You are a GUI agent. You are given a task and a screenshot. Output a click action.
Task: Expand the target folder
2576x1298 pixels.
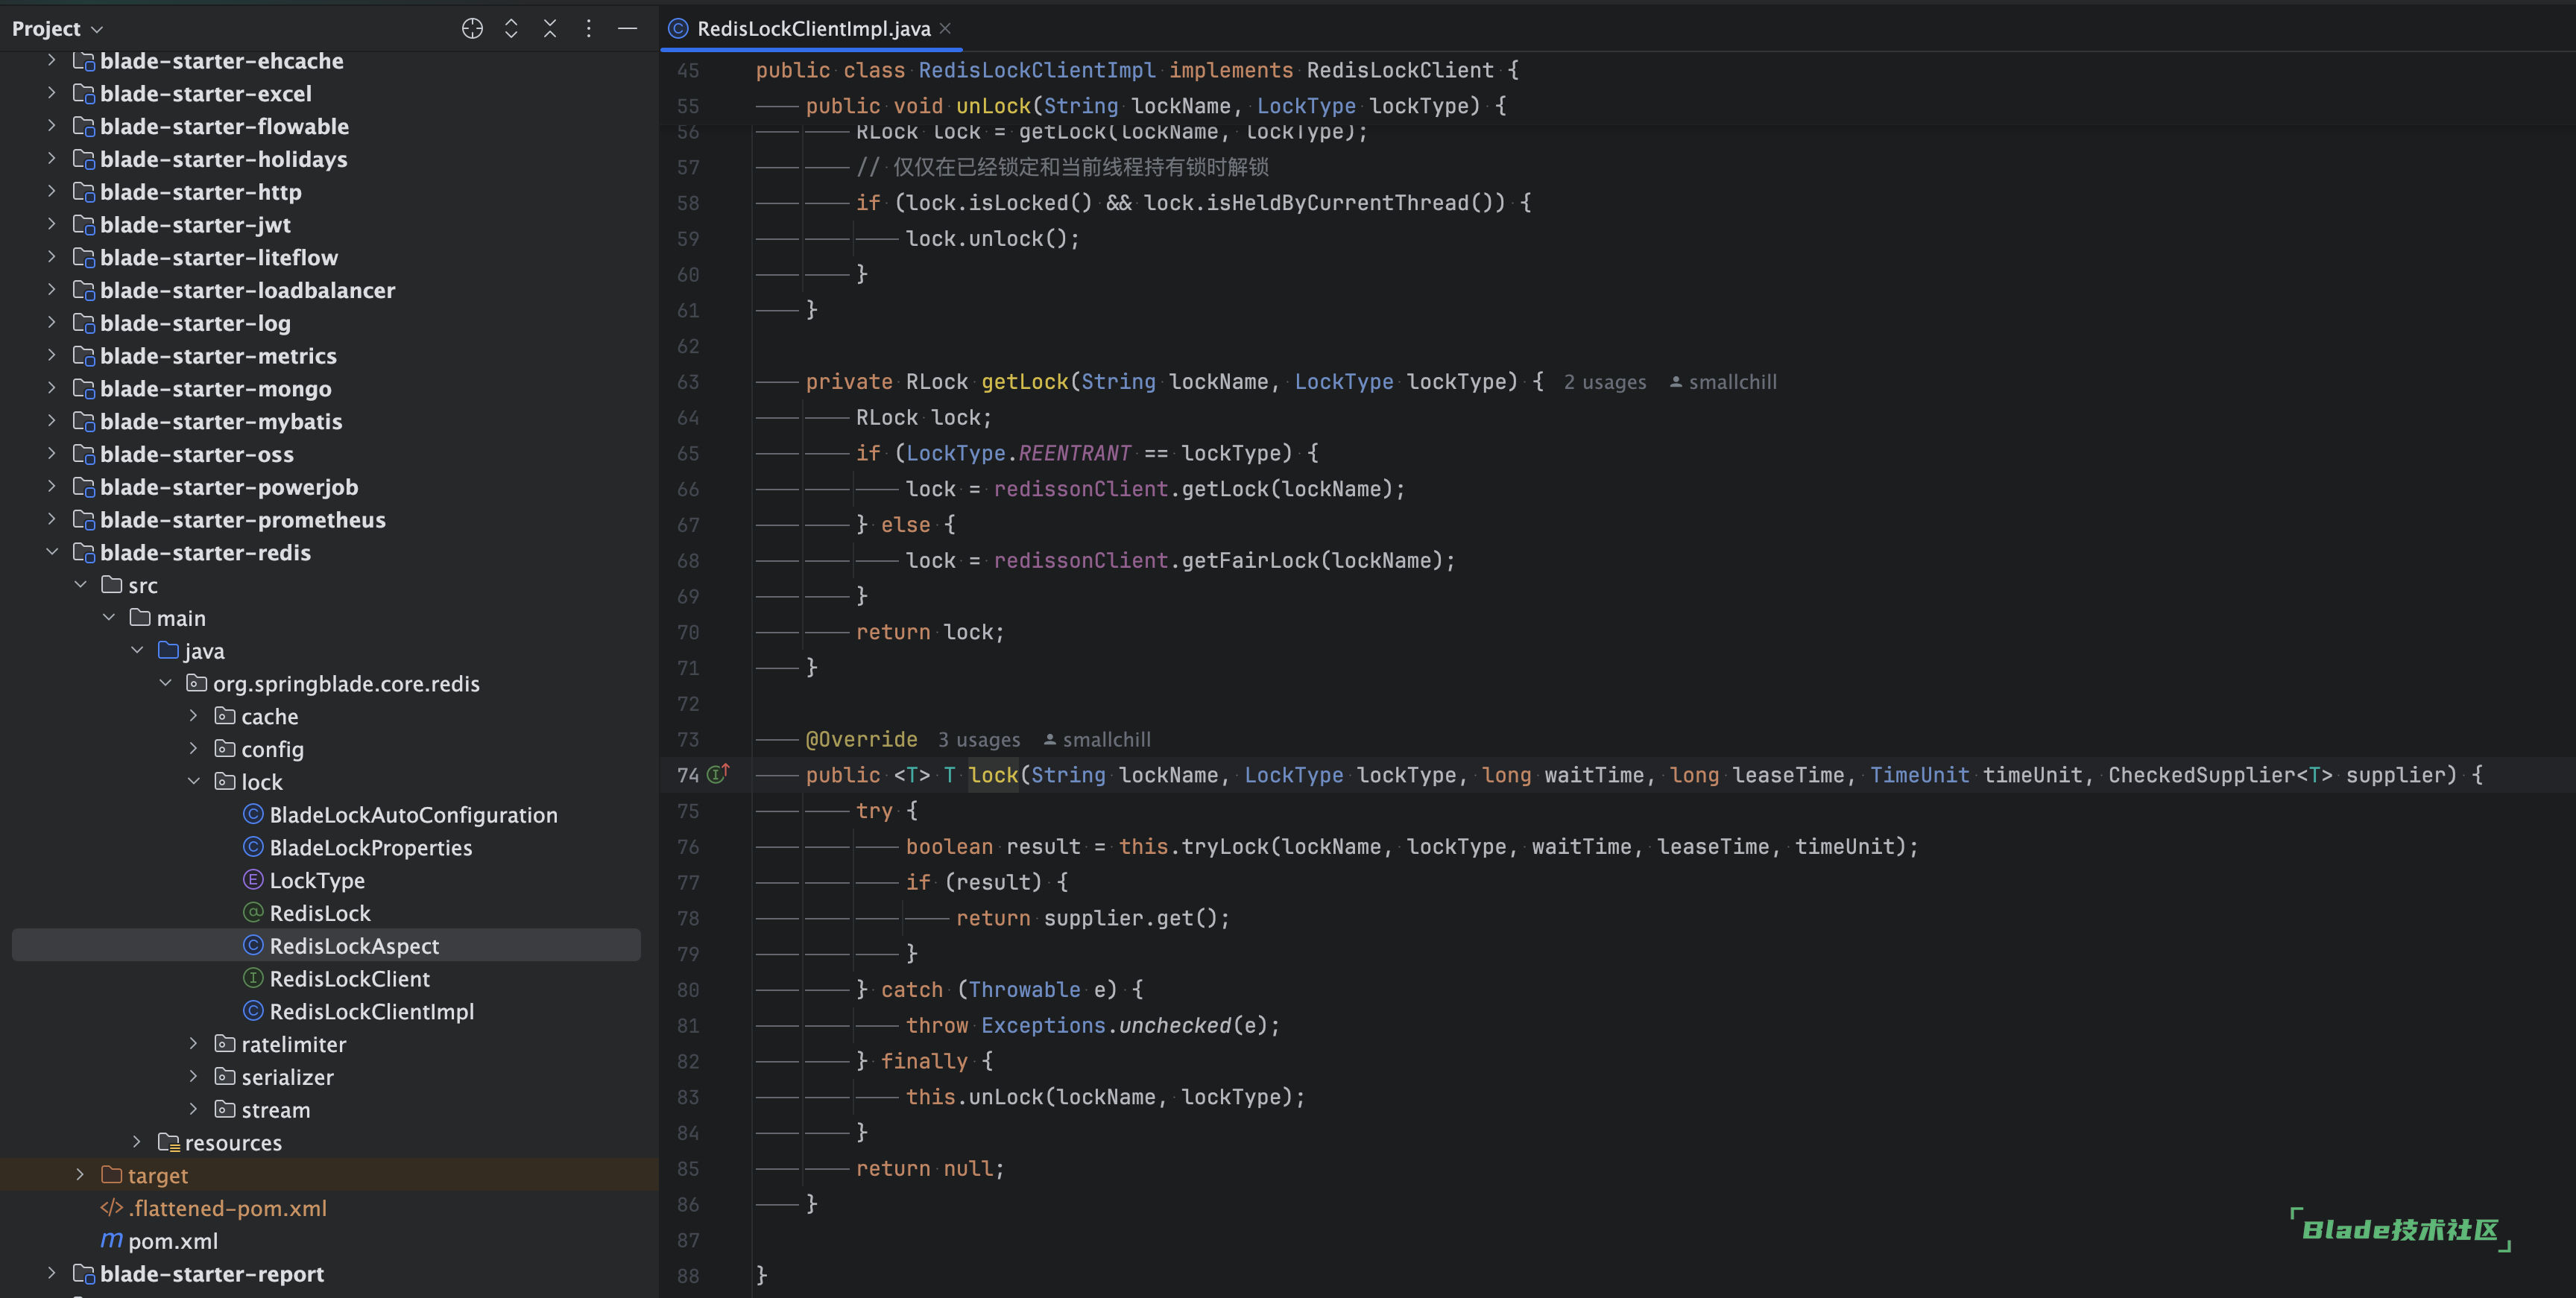[x=80, y=1175]
